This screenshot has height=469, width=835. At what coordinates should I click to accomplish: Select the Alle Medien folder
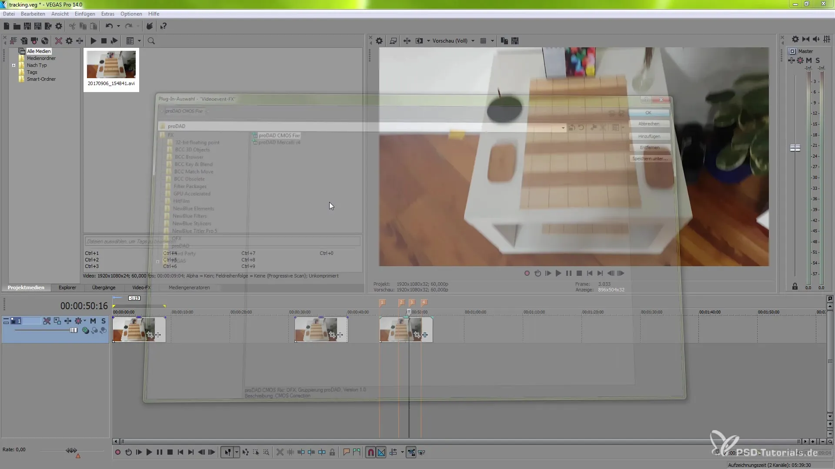click(x=39, y=51)
